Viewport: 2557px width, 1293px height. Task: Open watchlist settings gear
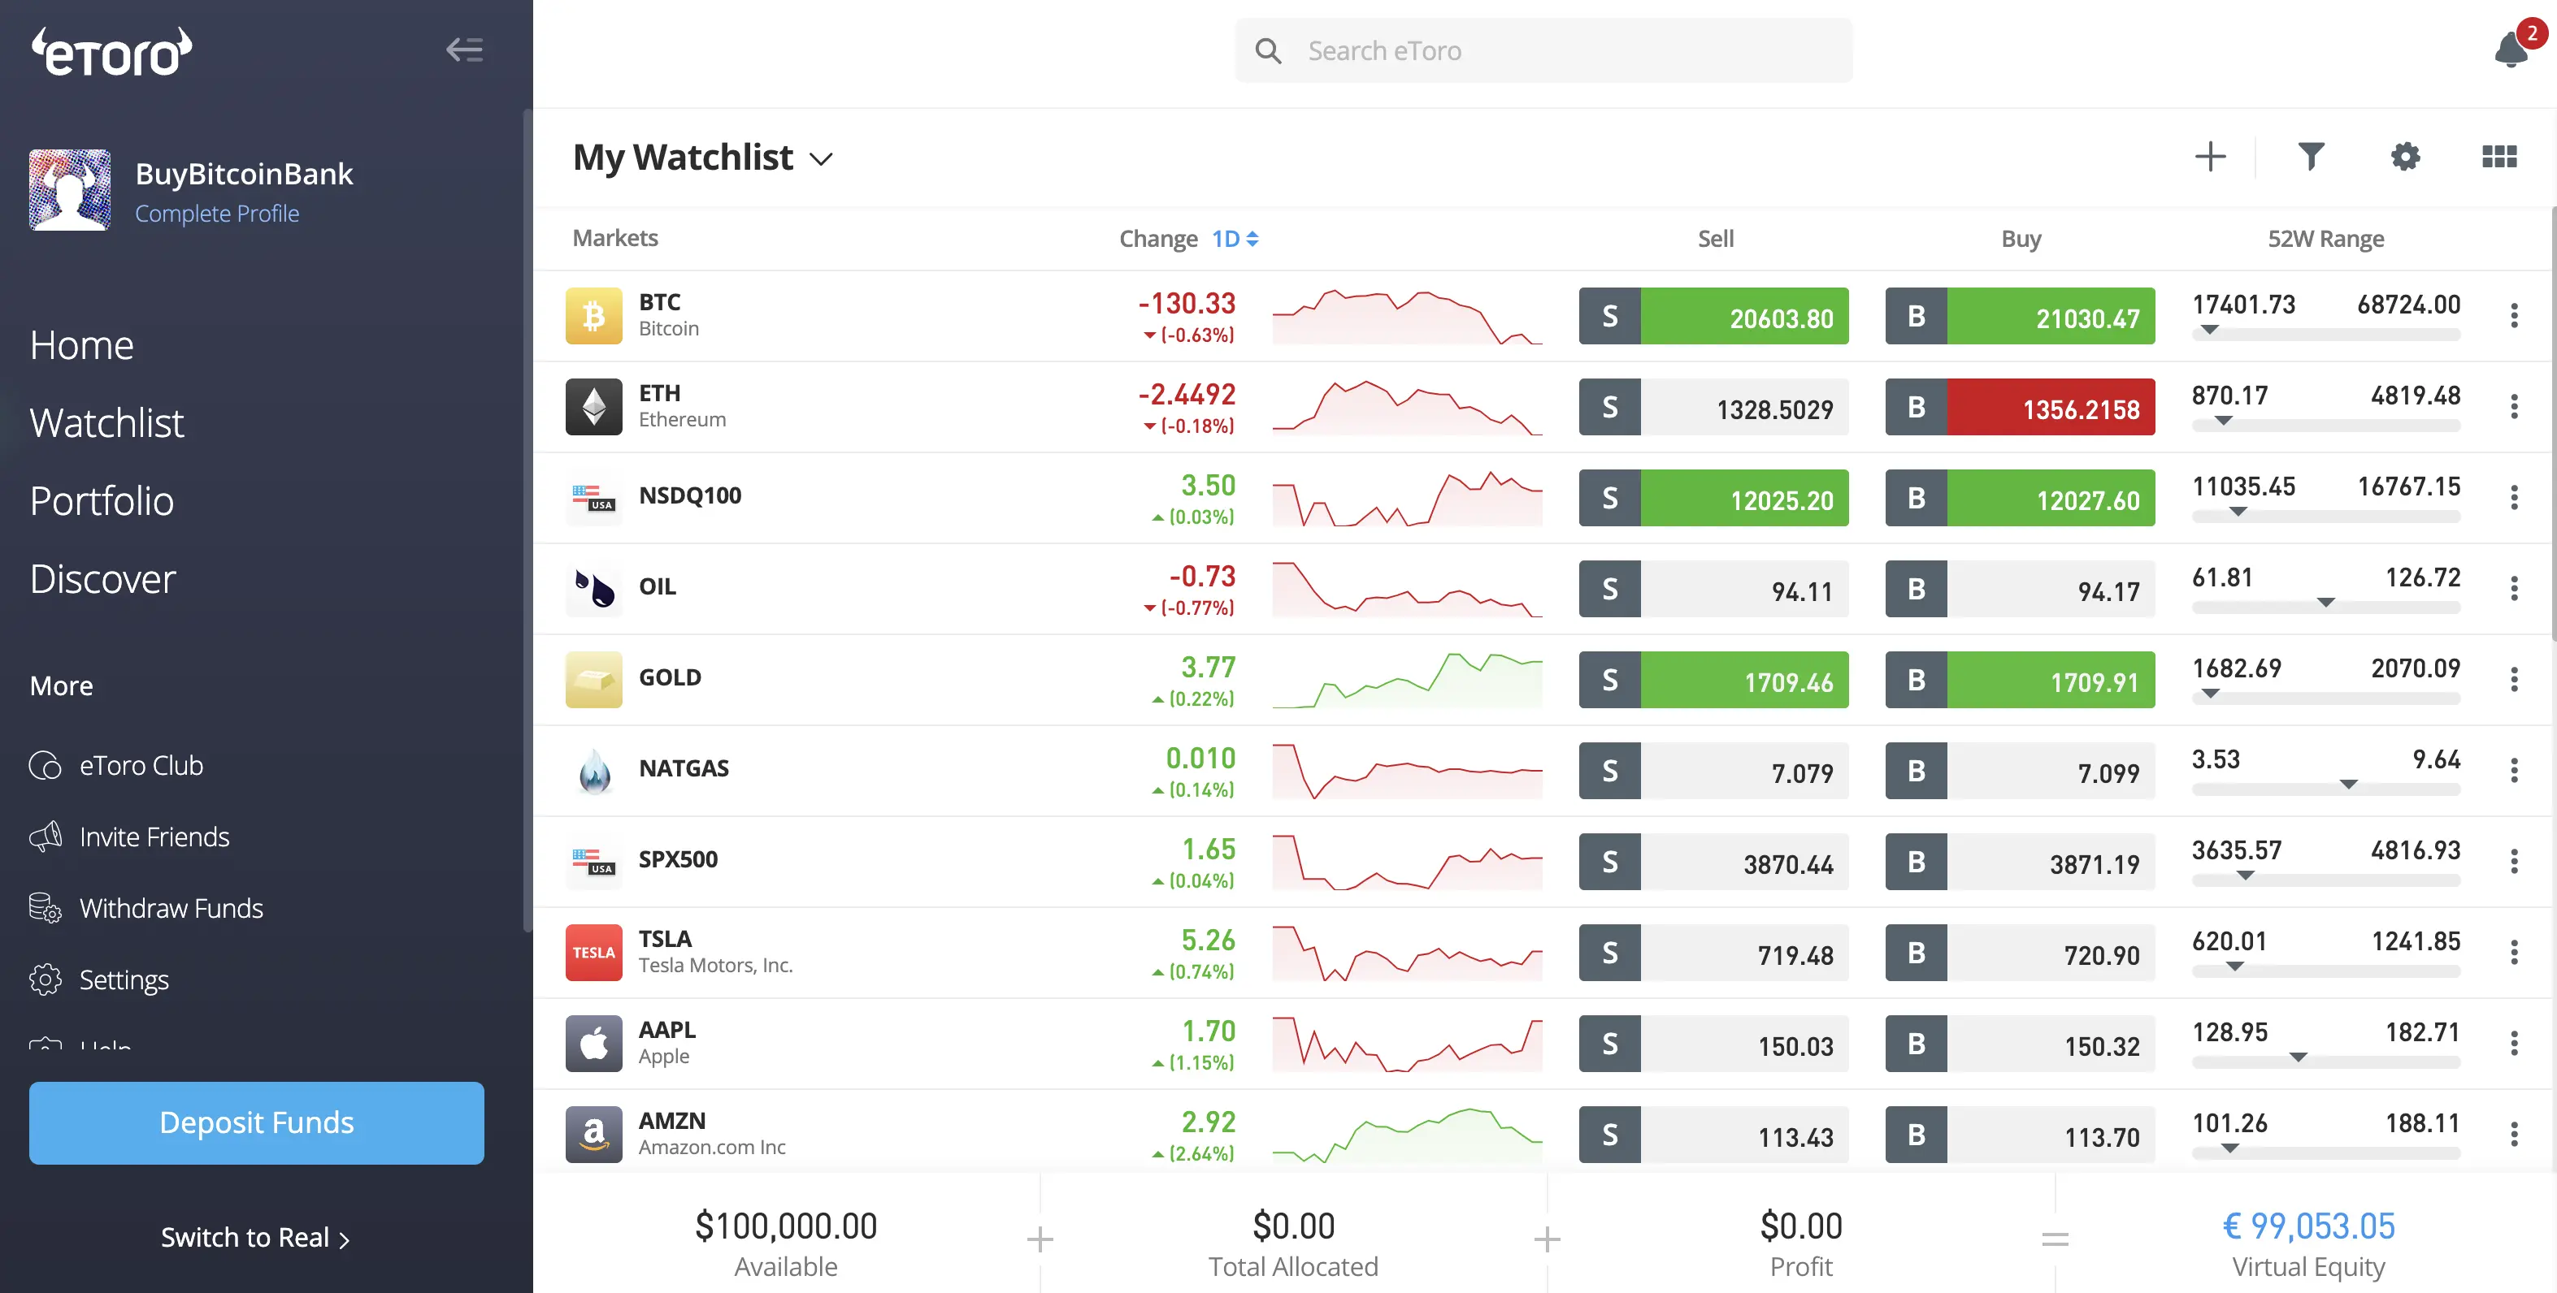tap(2405, 157)
